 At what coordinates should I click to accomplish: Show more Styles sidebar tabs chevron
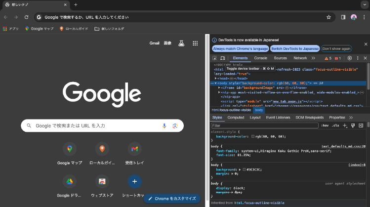351,118
